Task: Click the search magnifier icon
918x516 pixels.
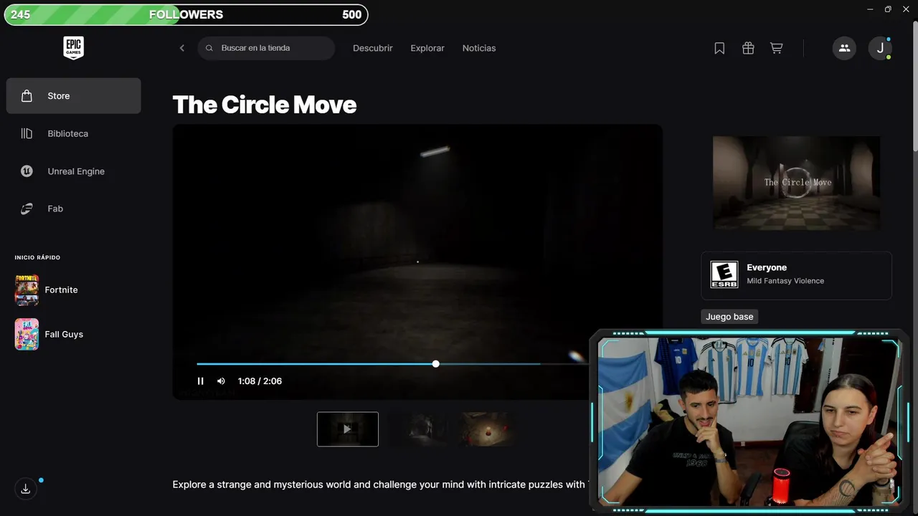Action: 209,48
